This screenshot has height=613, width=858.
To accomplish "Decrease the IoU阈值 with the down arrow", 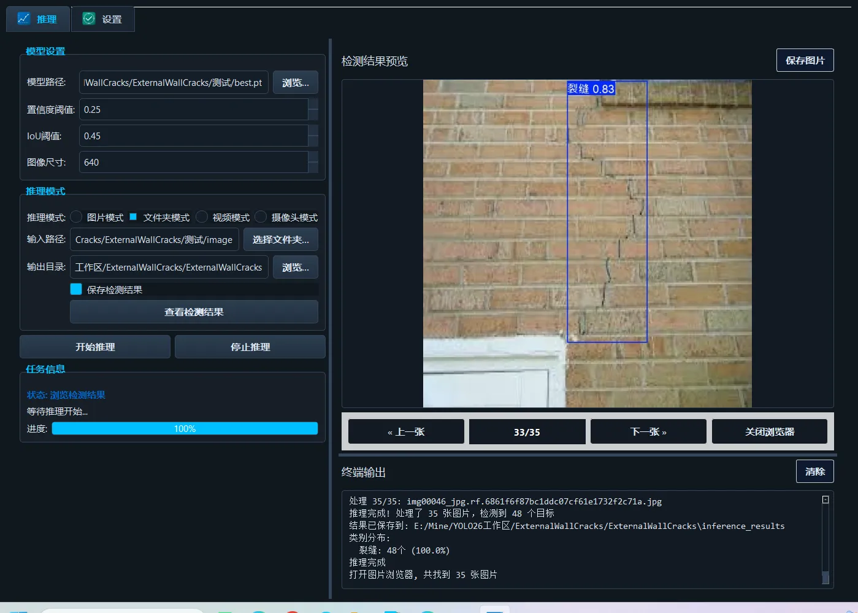I will point(313,141).
